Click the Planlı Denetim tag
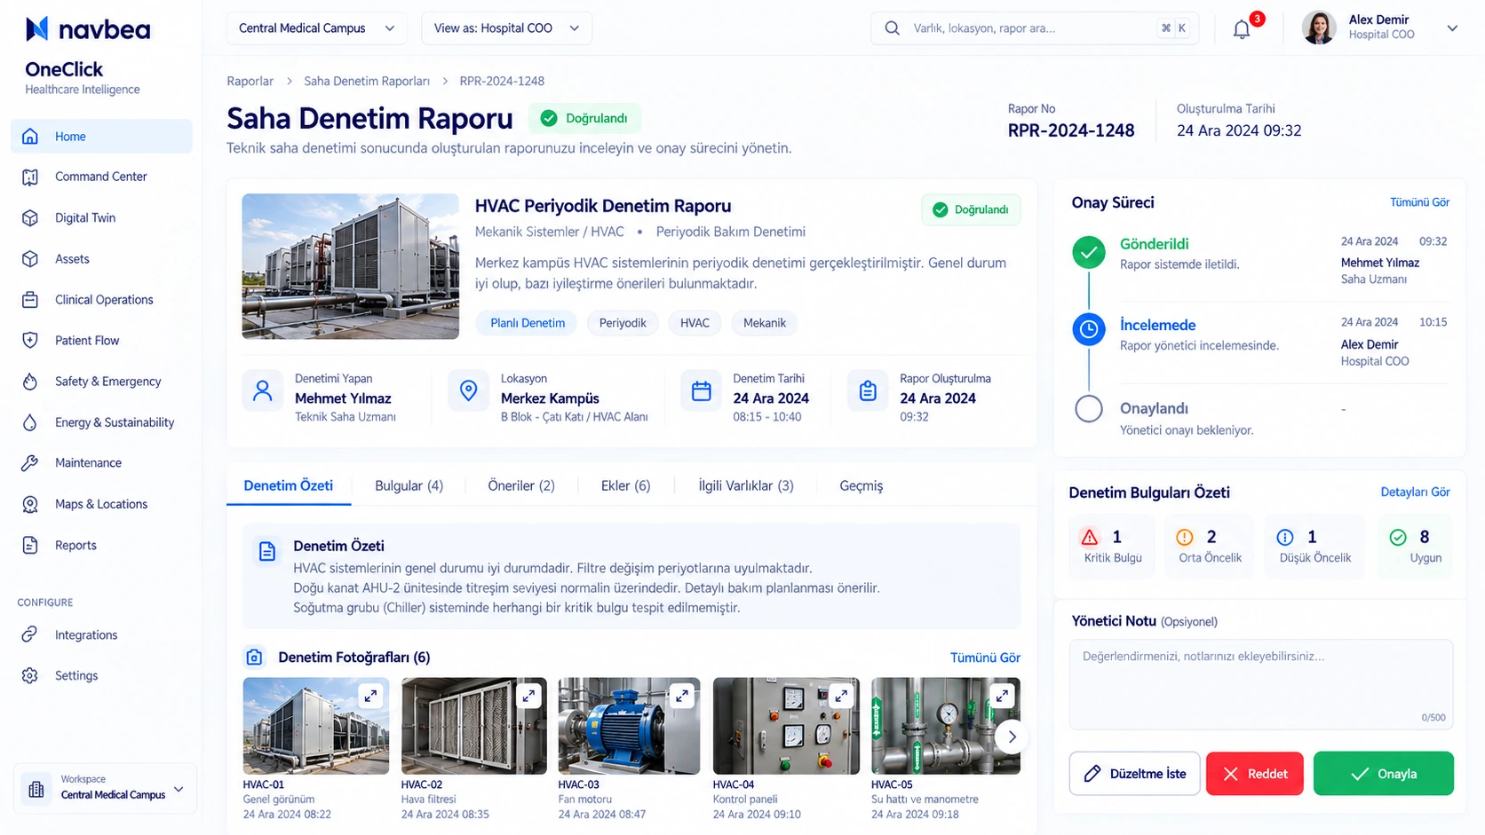 click(x=528, y=323)
